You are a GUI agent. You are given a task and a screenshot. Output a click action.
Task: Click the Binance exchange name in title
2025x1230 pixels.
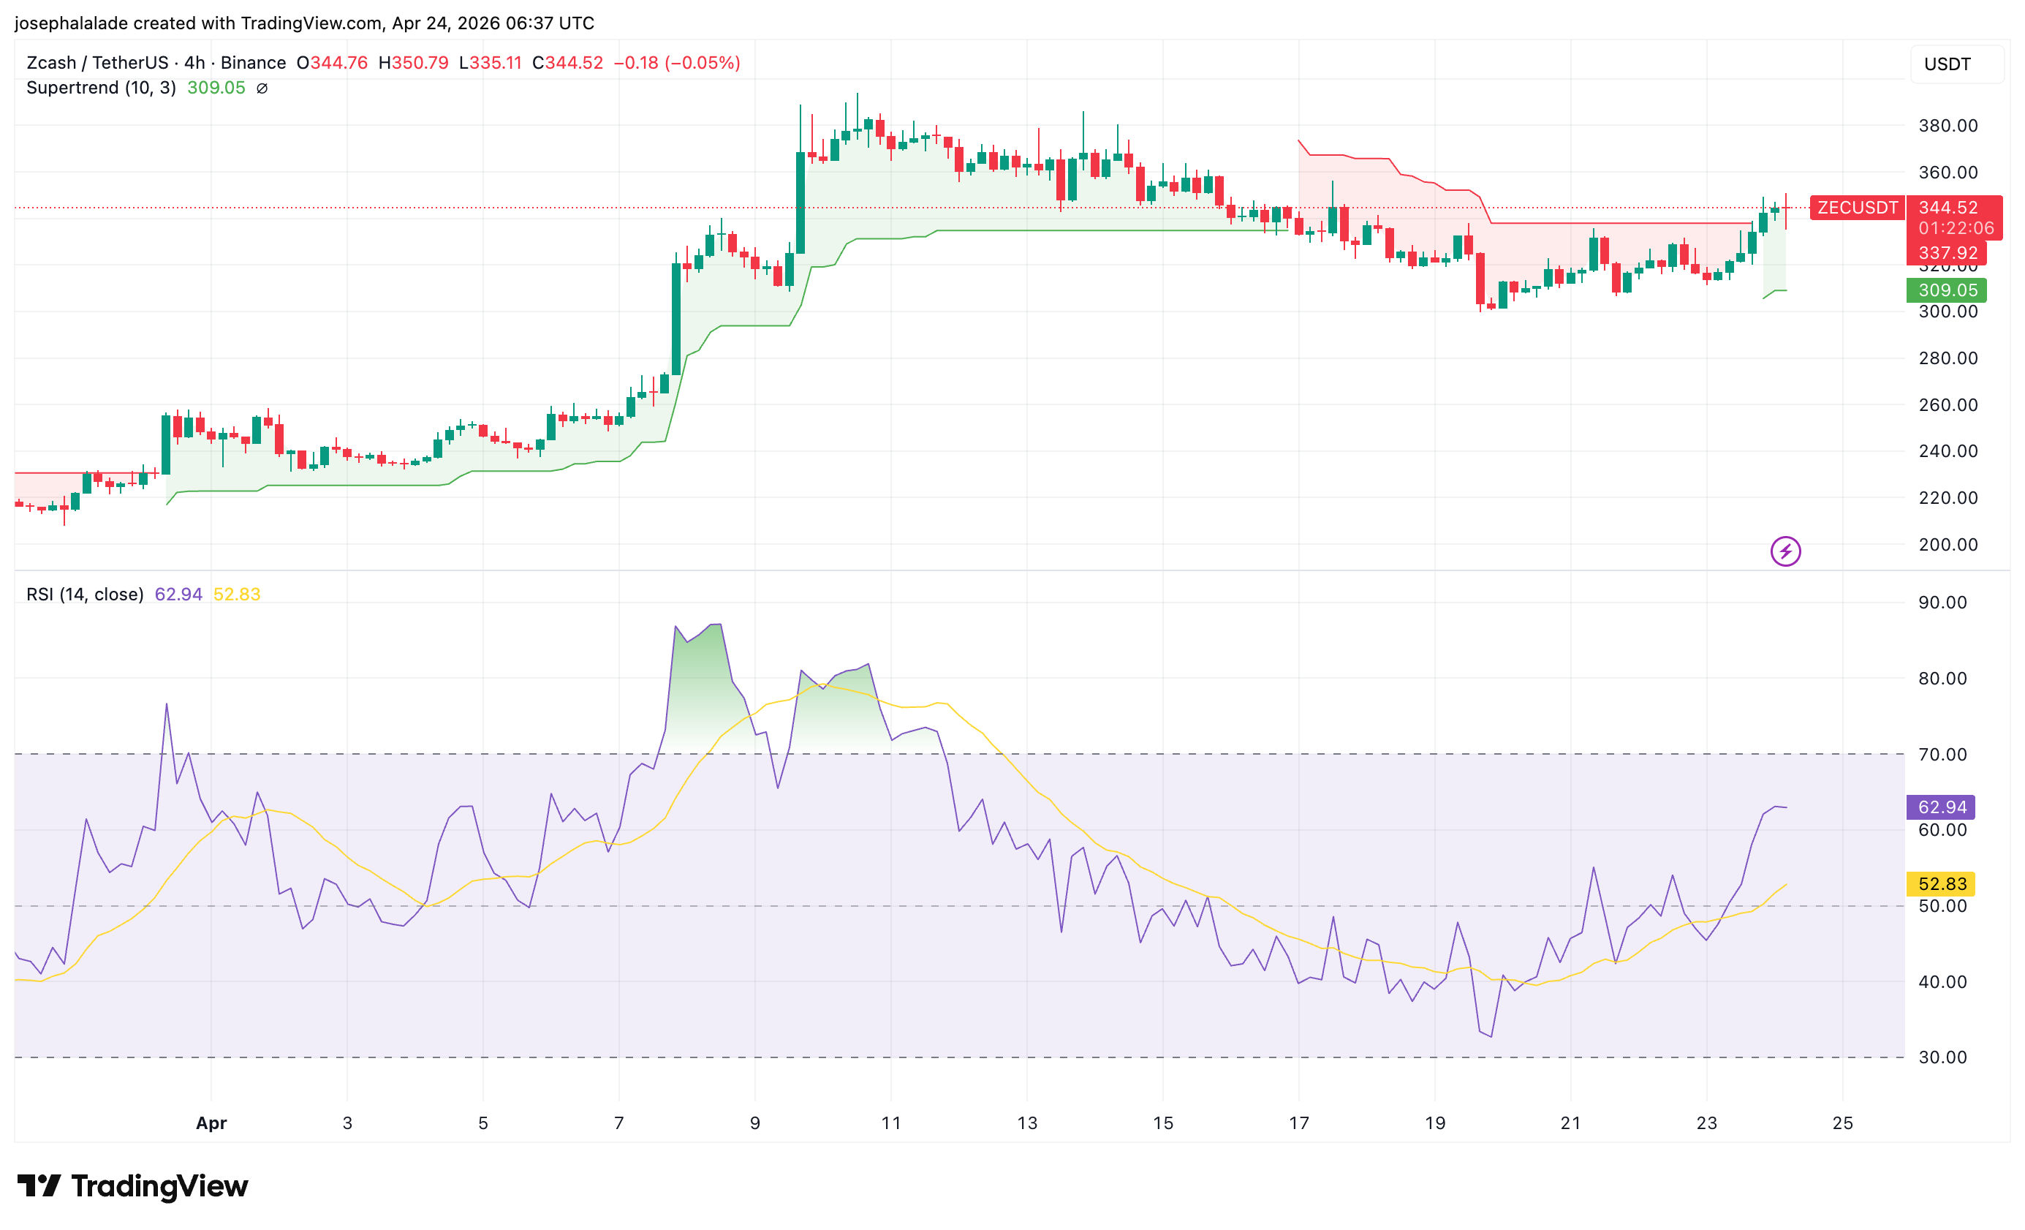(x=253, y=64)
